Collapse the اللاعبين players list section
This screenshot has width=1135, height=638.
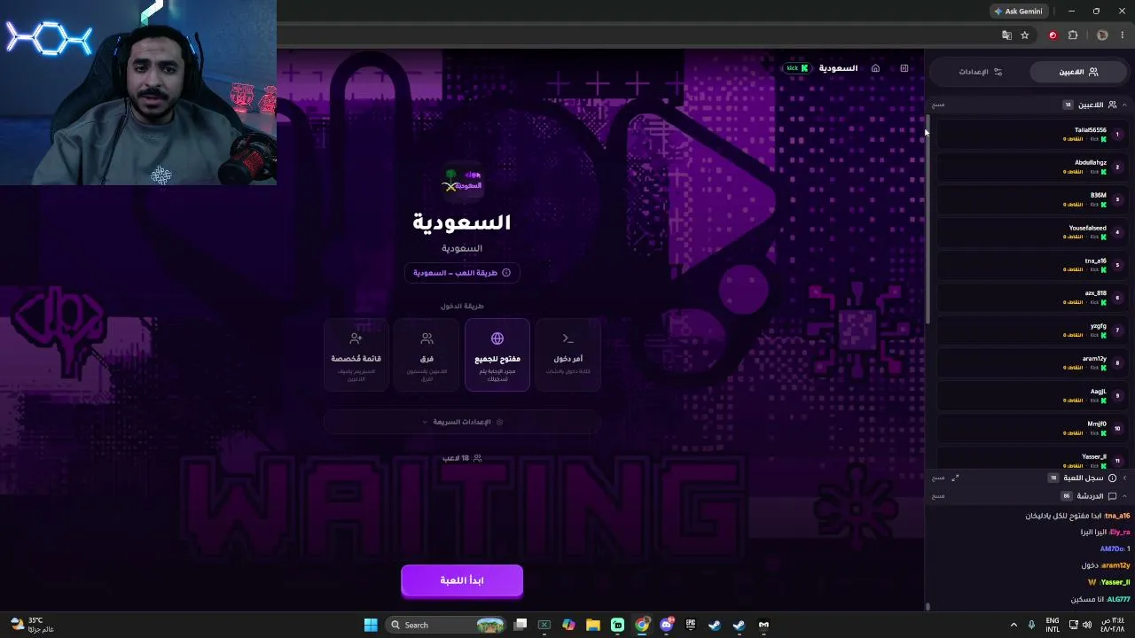click(x=1124, y=105)
